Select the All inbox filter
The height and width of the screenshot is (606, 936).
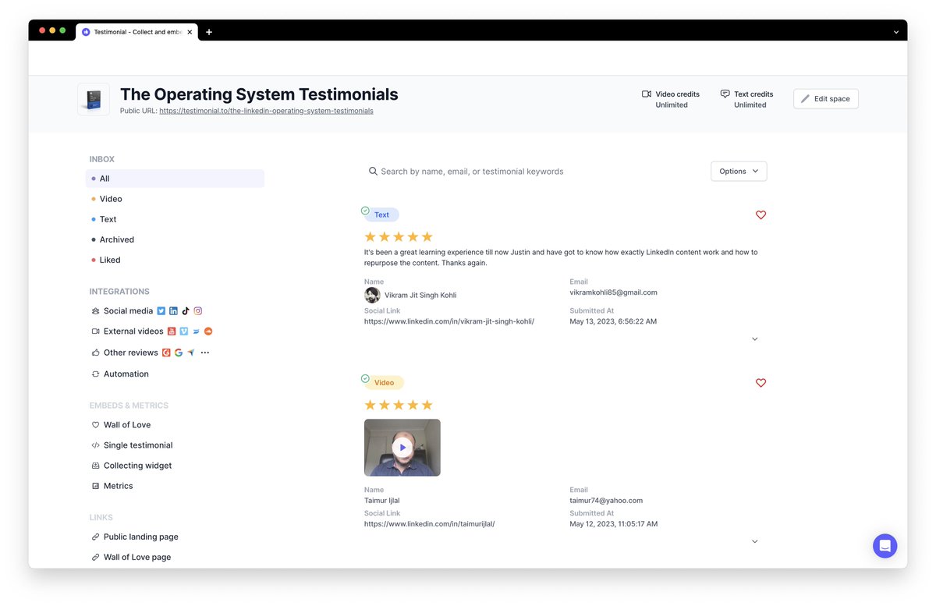click(x=175, y=179)
